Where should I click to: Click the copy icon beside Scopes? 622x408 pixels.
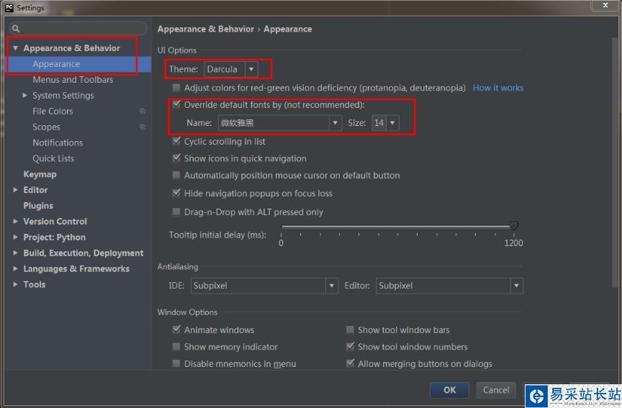point(143,127)
